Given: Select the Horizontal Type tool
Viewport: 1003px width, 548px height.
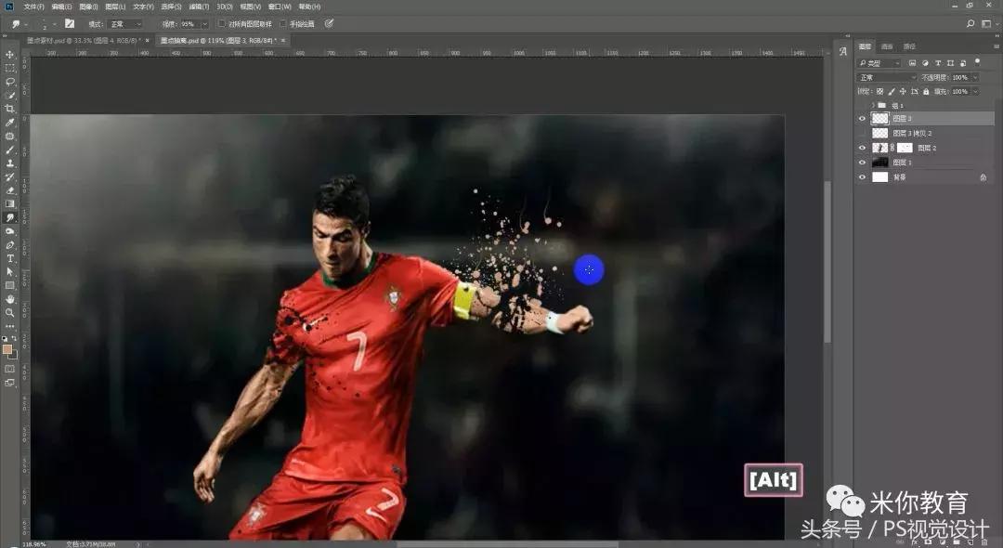Looking at the screenshot, I should 10,258.
